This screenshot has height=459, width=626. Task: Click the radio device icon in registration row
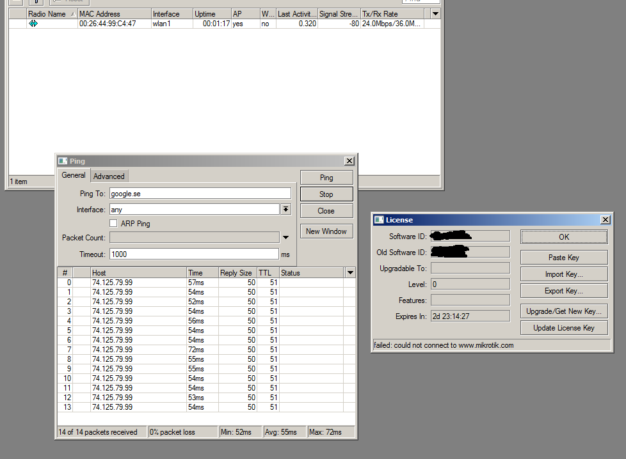coord(33,24)
